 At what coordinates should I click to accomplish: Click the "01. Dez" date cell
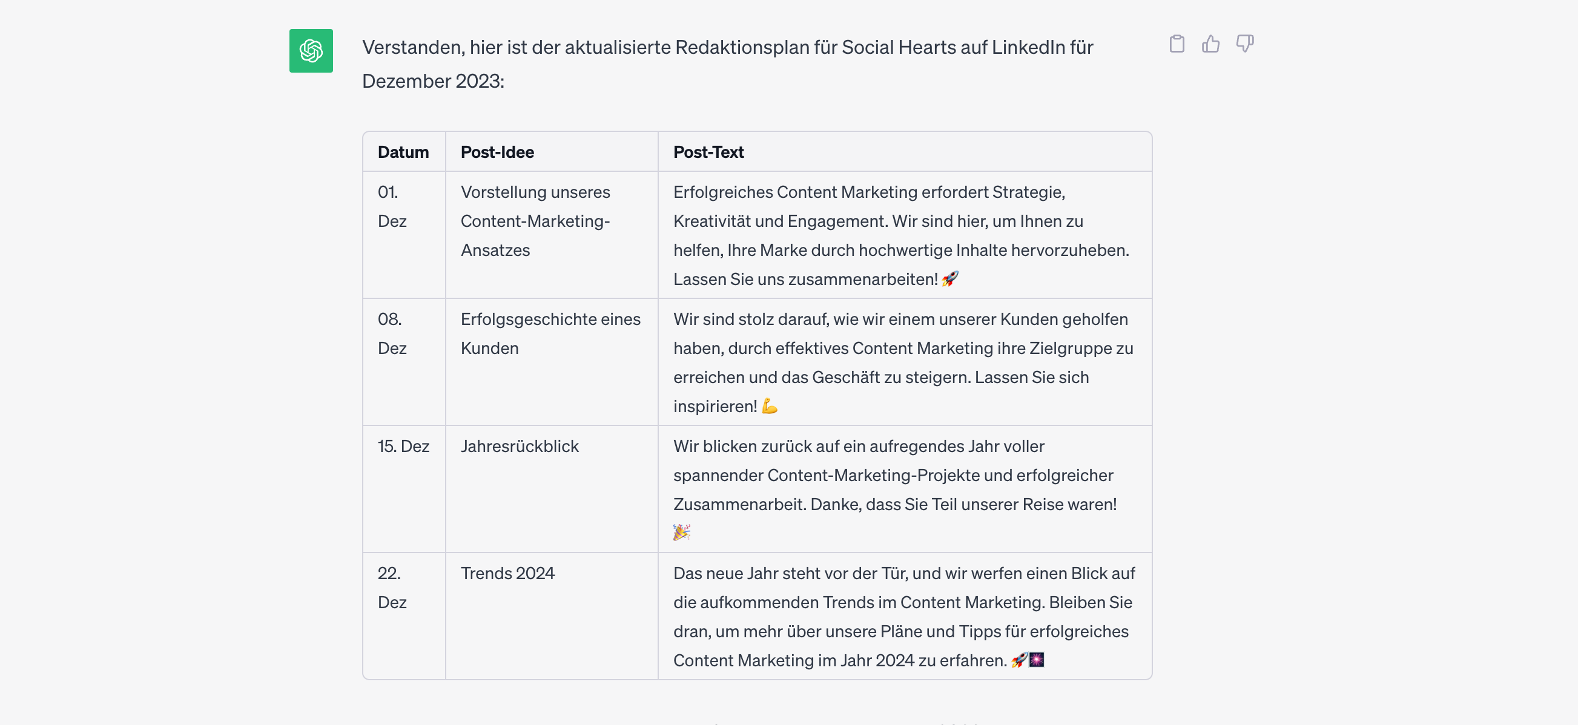[x=392, y=206]
